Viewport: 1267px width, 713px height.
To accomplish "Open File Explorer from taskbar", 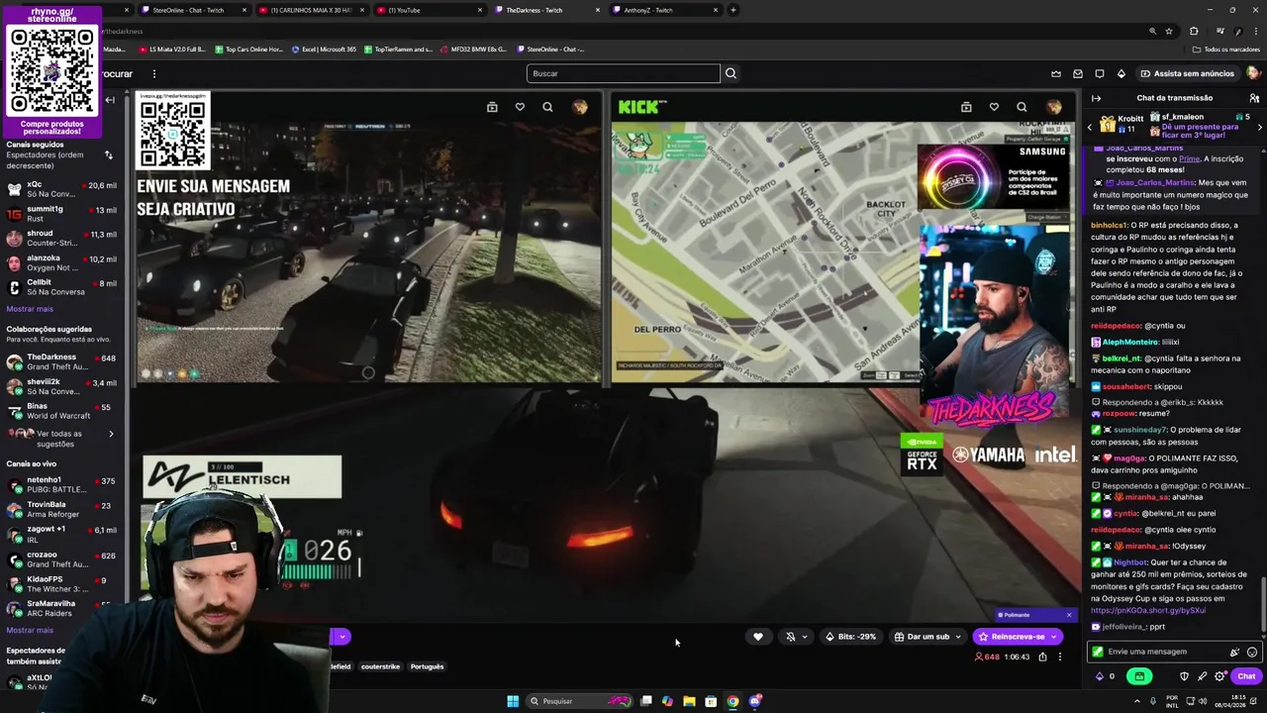I will (689, 701).
